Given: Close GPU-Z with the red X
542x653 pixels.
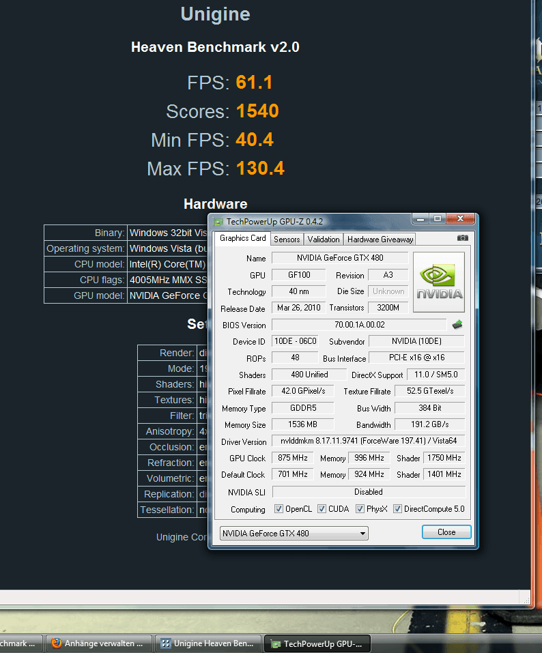Looking at the screenshot, I should click(x=460, y=218).
